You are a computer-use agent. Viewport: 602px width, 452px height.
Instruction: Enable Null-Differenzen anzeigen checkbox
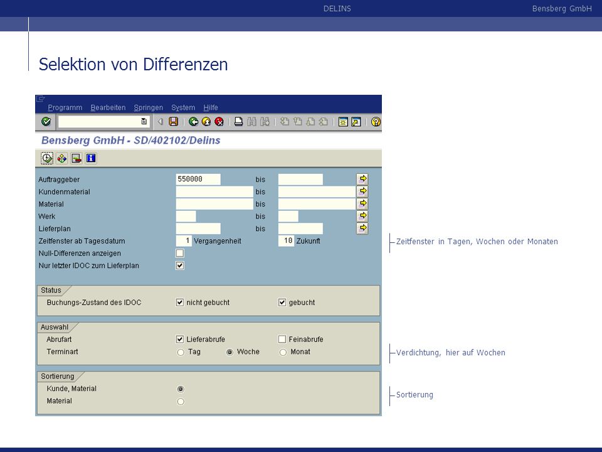[180, 253]
